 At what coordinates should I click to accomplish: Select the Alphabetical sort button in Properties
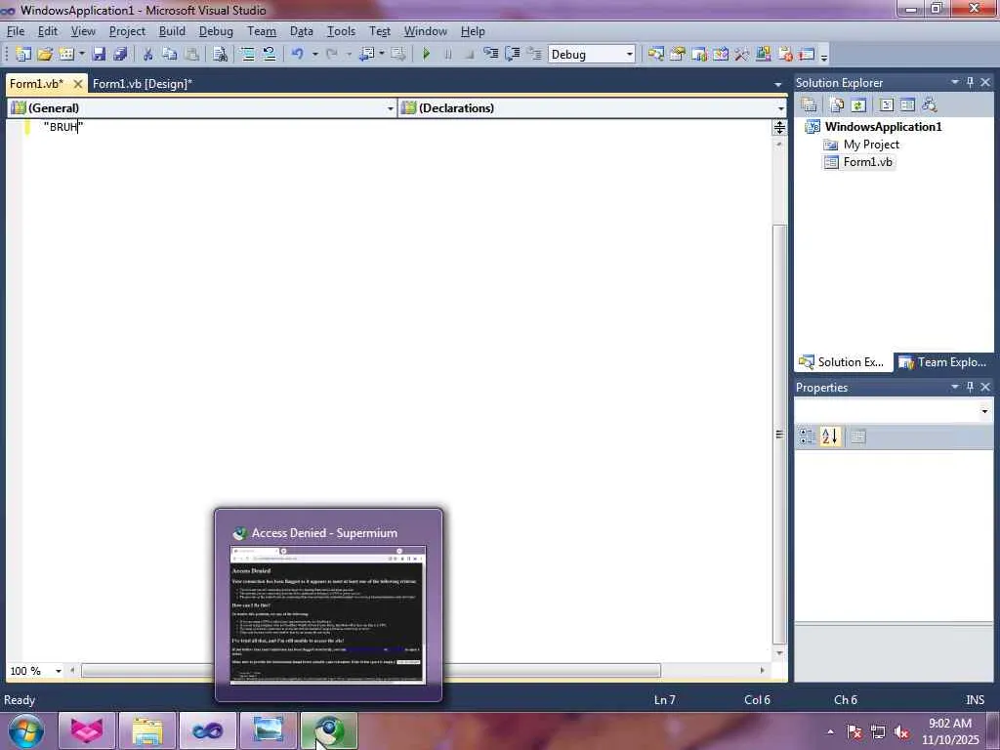click(830, 437)
